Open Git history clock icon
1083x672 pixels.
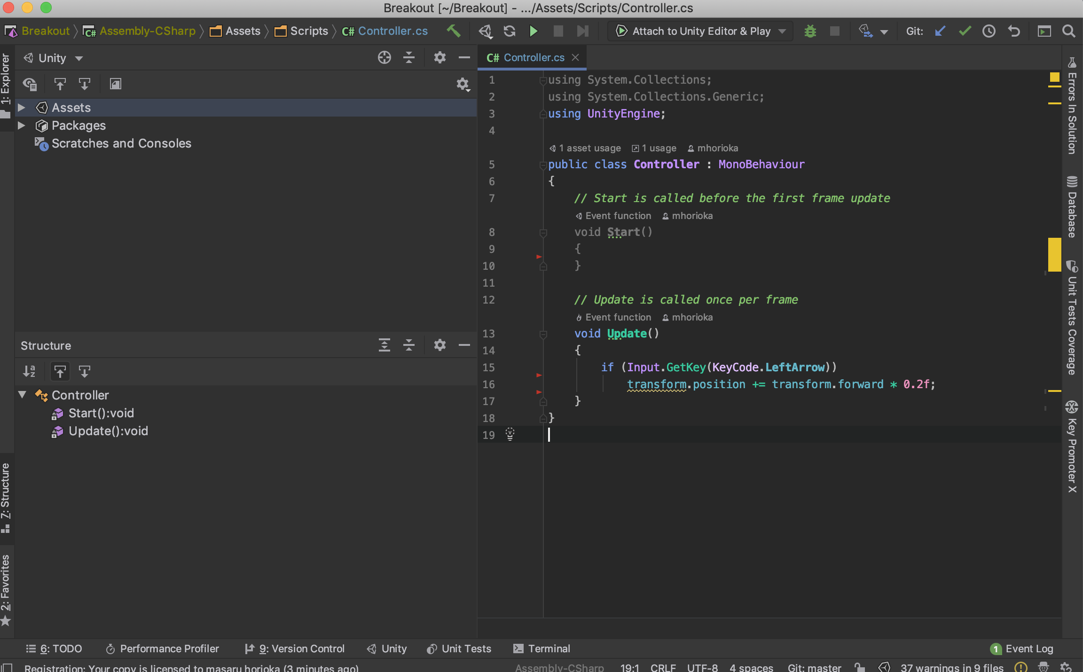(989, 31)
